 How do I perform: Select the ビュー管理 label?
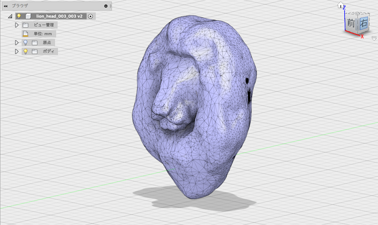coord(43,25)
